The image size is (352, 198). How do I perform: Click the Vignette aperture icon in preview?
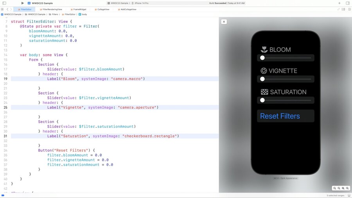tap(264, 71)
